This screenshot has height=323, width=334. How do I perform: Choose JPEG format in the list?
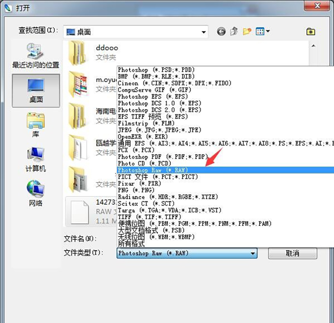[226, 130]
